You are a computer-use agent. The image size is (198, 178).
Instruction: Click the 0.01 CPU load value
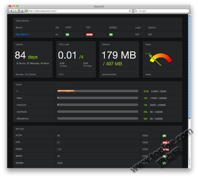[67, 55]
